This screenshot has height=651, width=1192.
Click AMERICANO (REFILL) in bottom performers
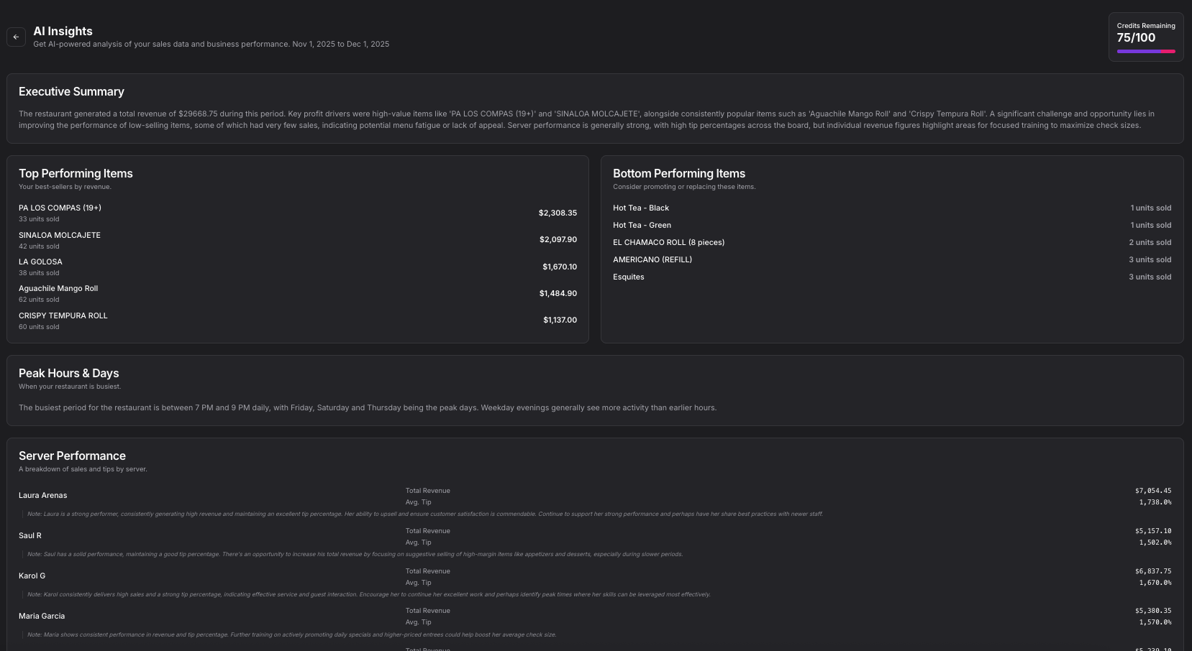[x=652, y=259]
